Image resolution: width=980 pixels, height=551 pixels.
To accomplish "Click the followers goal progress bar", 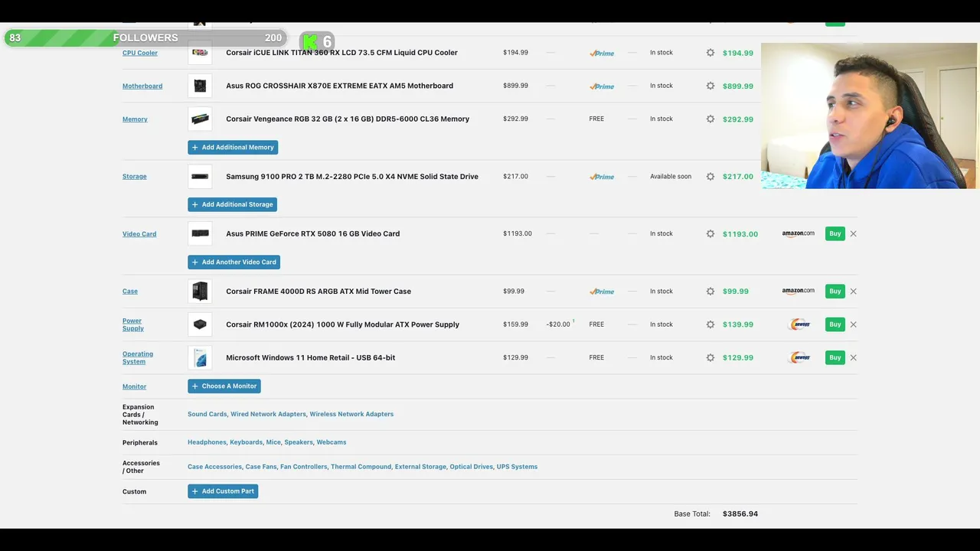I will coord(145,37).
